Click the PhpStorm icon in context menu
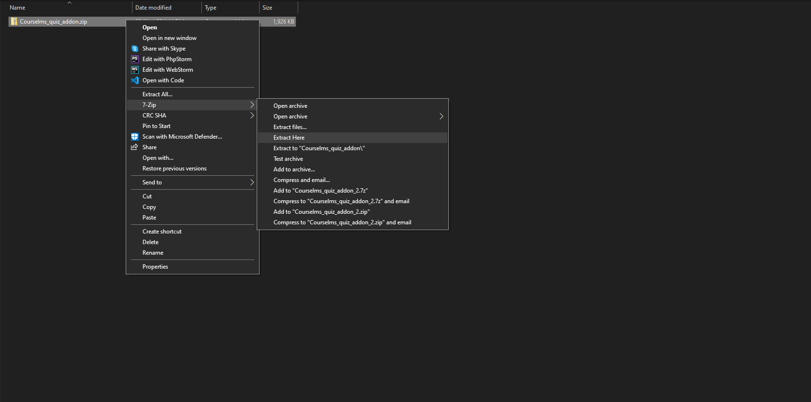Viewport: 811px width, 402px height. 135,59
